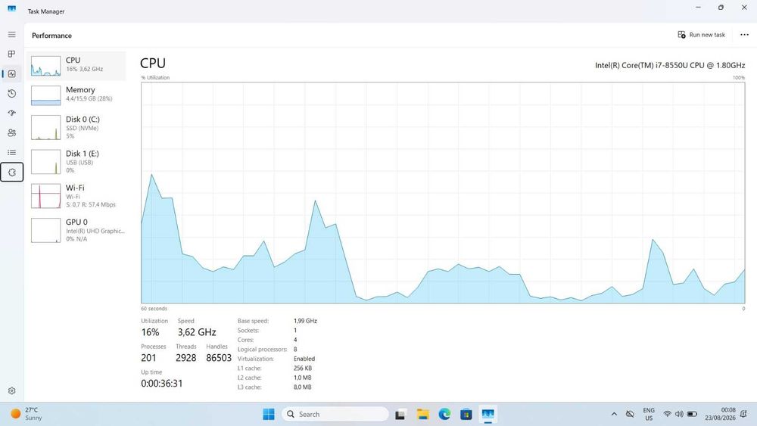Image resolution: width=757 pixels, height=426 pixels.
Task: Click the Performance page heading
Action: 51,36
